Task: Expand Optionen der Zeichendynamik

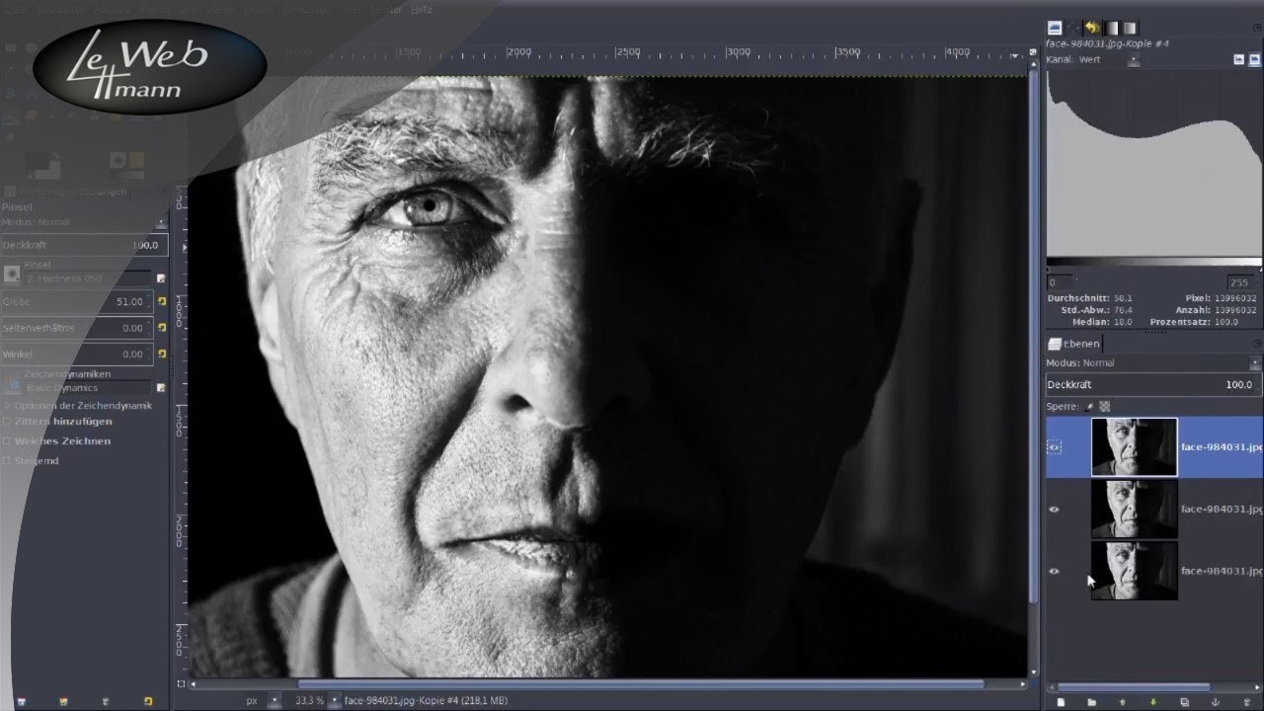Action: 7,405
